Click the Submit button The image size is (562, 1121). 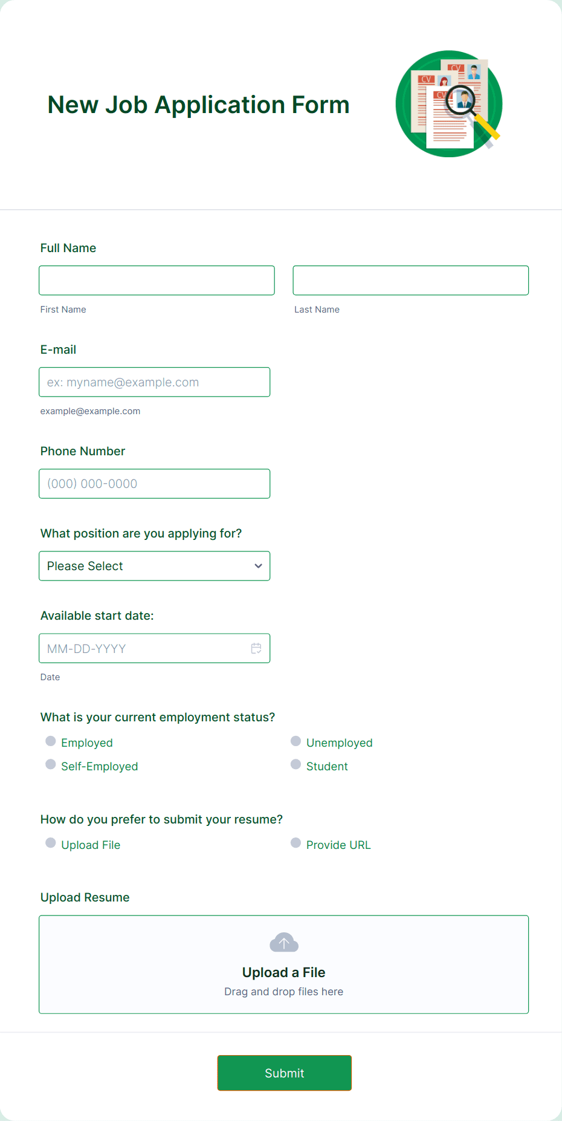click(284, 1073)
